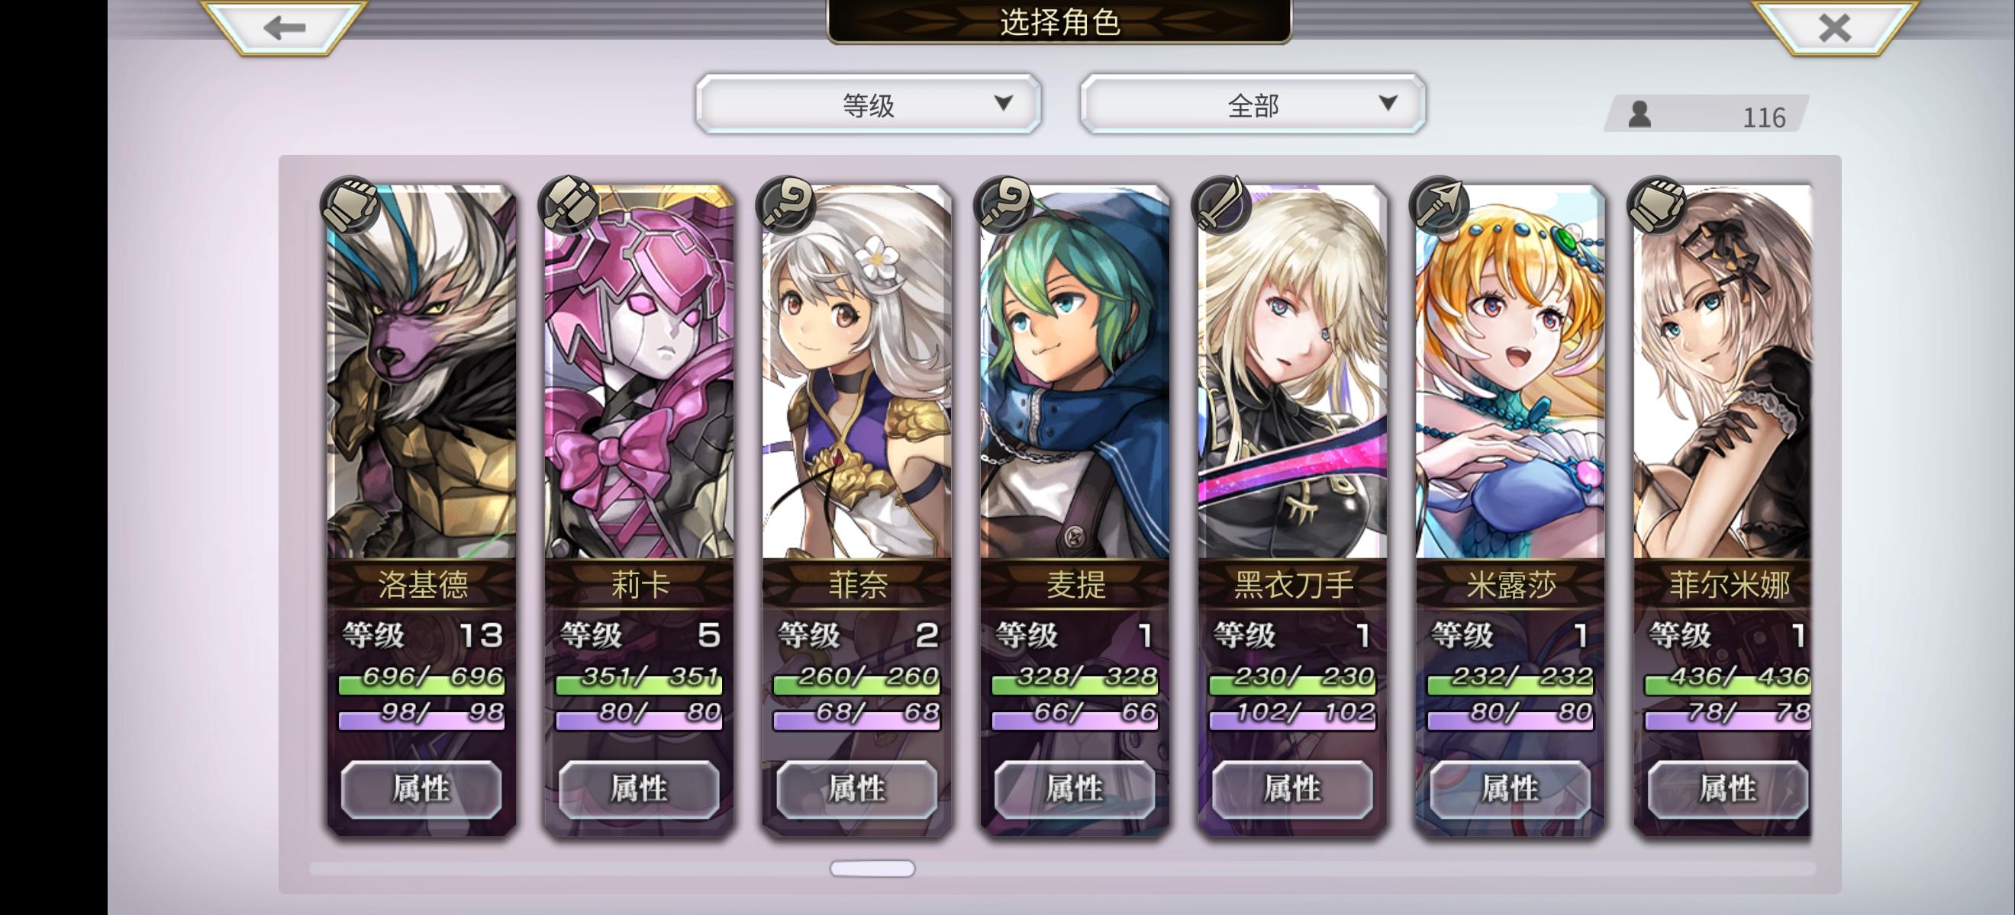2015x915 pixels.
Task: Click the staff class icon on 菲奈
Action: (786, 204)
